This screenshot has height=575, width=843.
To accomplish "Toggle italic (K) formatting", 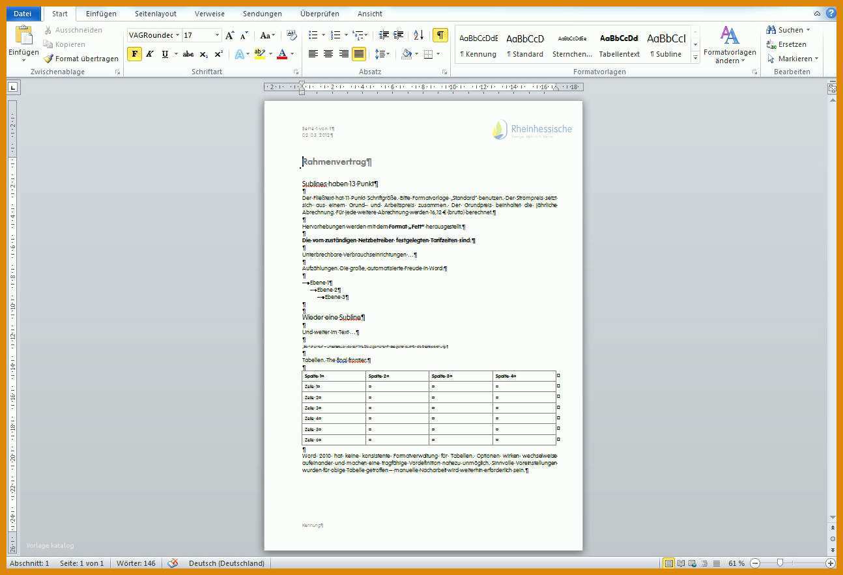I will 150,54.
